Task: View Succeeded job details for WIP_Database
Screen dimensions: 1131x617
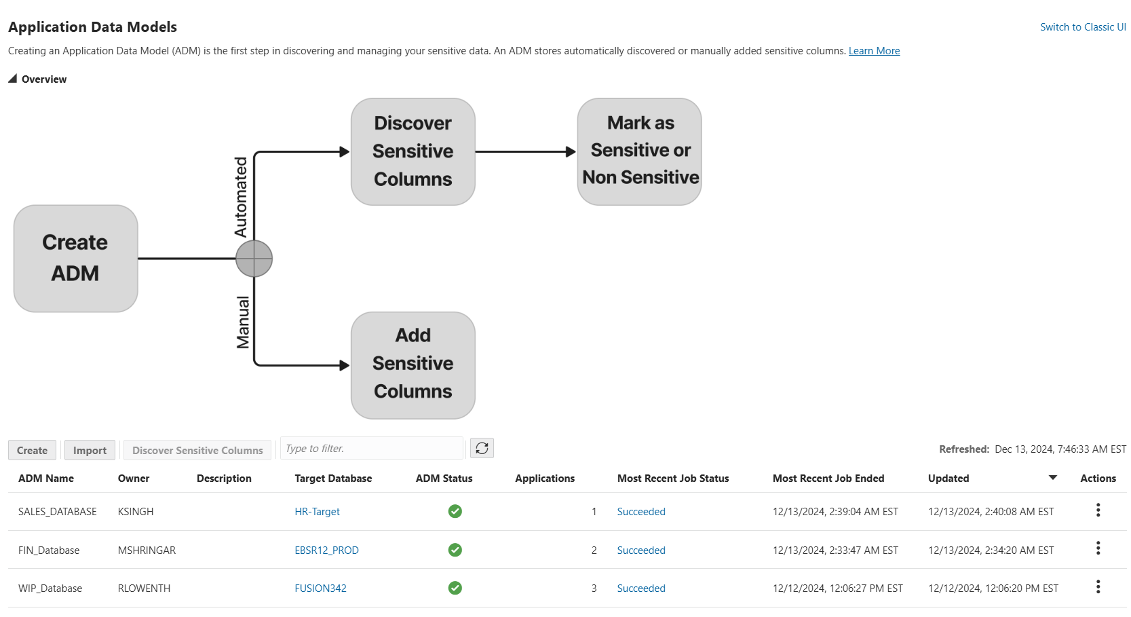Action: pyautogui.click(x=640, y=588)
